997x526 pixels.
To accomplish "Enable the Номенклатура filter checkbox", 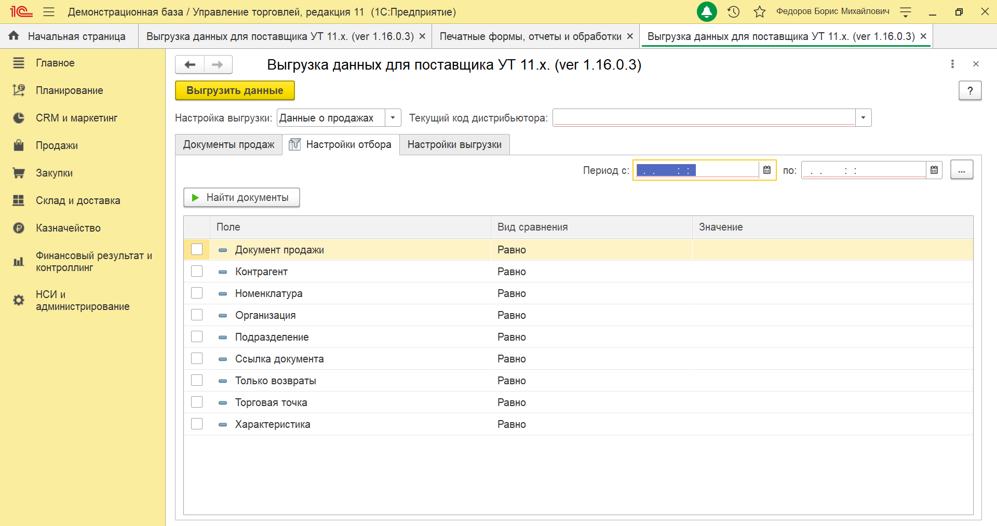I will click(x=197, y=293).
